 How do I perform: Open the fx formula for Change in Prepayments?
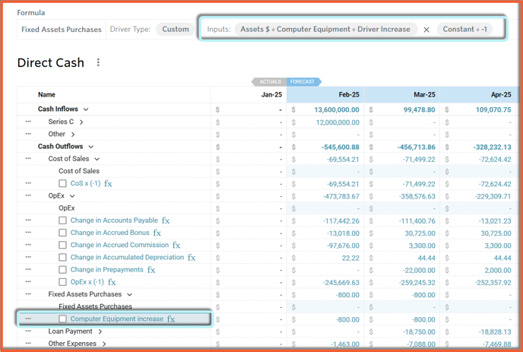tap(151, 270)
